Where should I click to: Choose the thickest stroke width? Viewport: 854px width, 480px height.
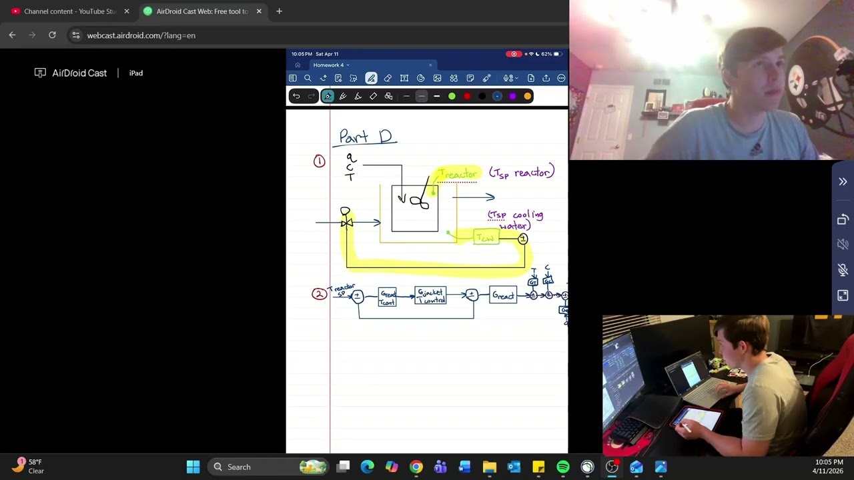coord(436,96)
